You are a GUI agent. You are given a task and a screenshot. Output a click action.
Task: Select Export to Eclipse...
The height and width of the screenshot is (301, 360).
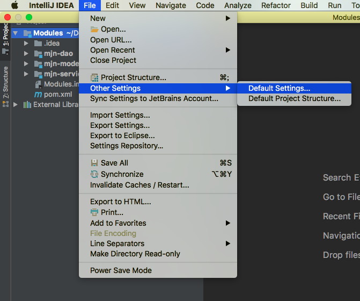[158, 135]
